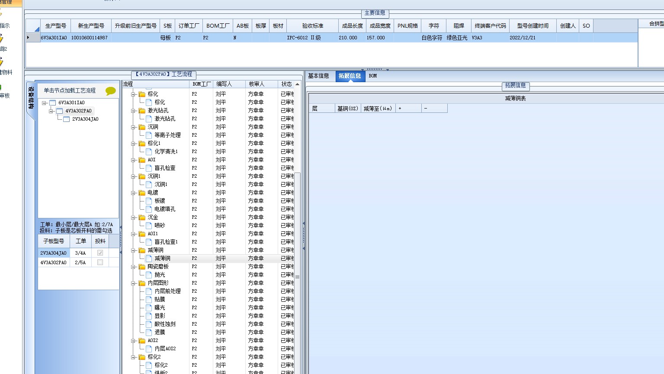Click the 沉金 folder icon
This screenshot has height=374, width=664.
pos(142,217)
